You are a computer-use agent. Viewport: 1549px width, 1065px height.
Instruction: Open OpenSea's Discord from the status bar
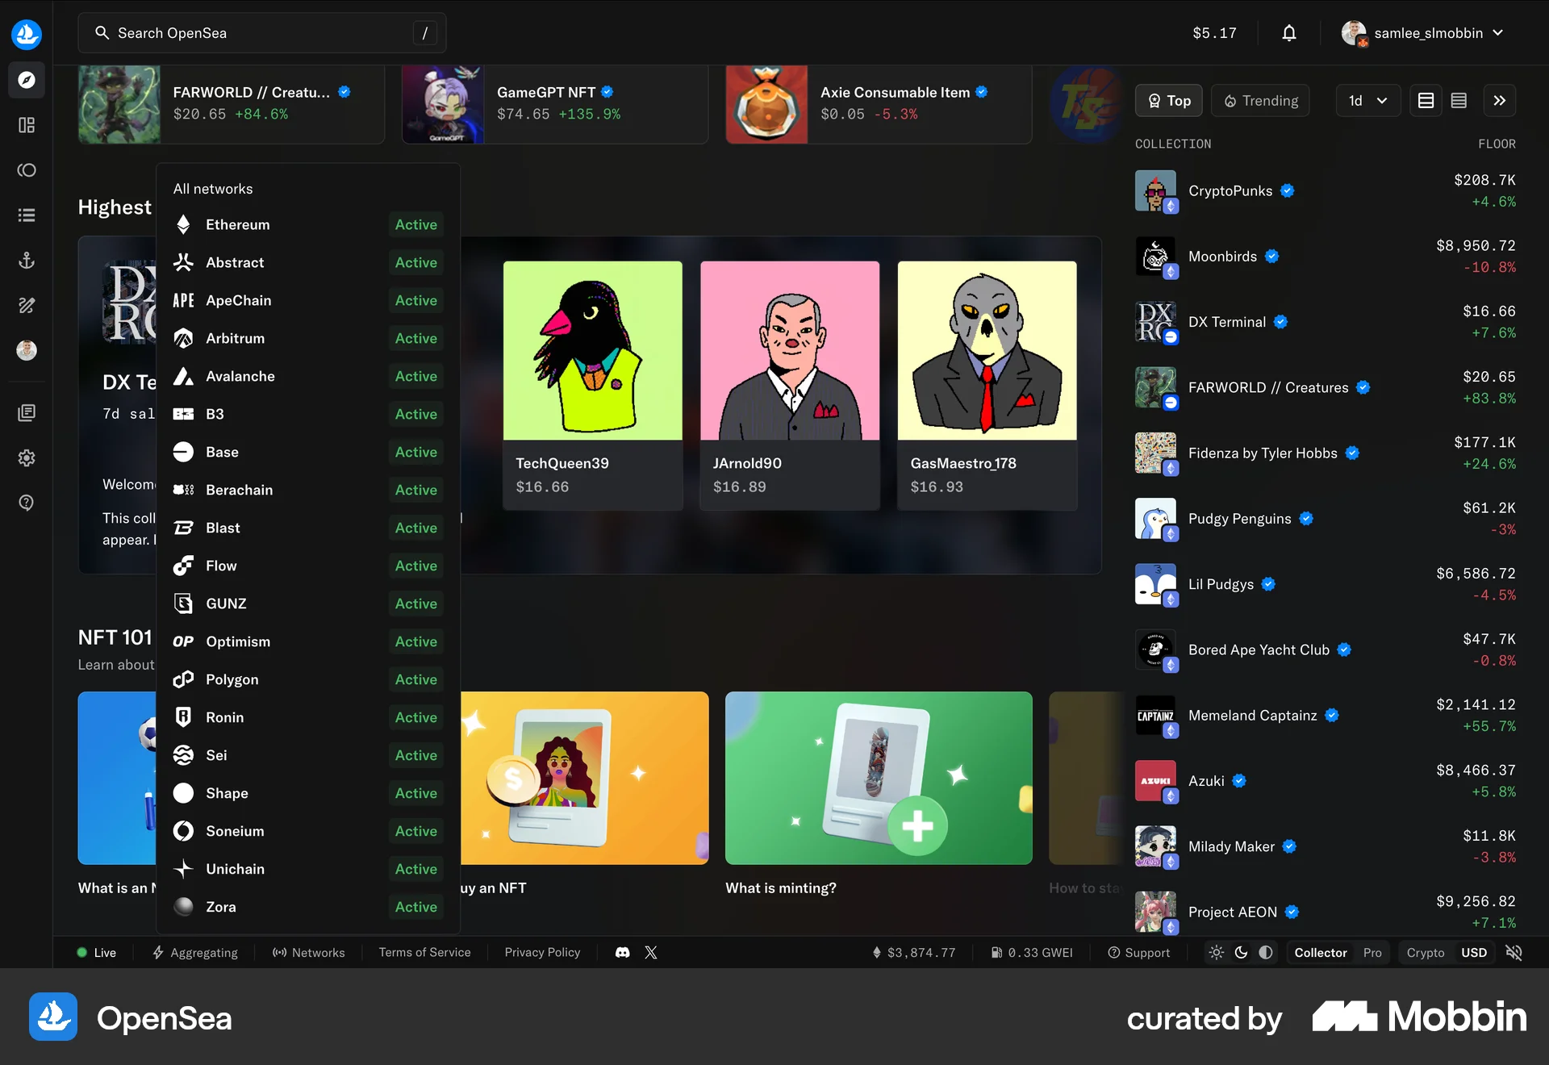coord(622,952)
